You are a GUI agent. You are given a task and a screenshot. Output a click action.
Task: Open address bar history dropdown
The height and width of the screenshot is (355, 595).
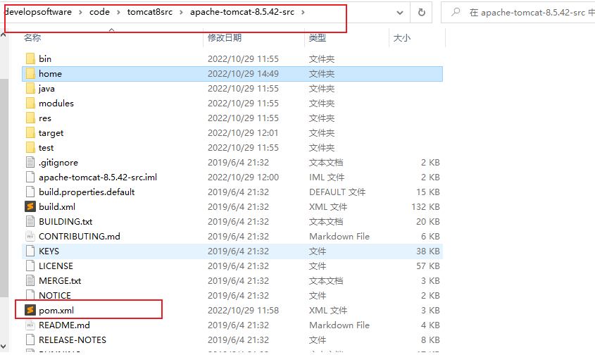click(399, 13)
